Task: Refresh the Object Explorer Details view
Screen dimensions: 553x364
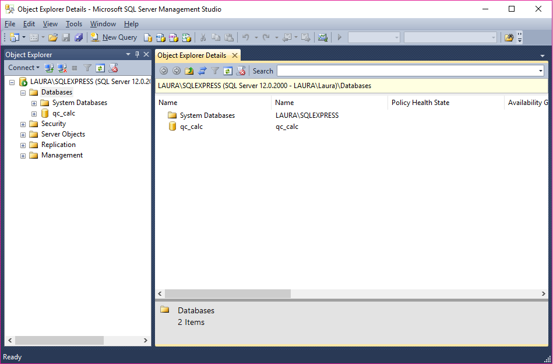Action: click(x=228, y=71)
